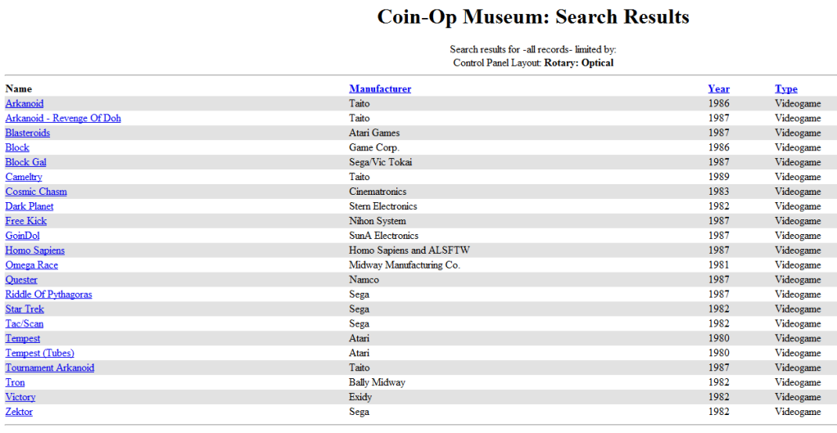Select the Block Gal link
This screenshot has width=837, height=433.
coord(25,163)
